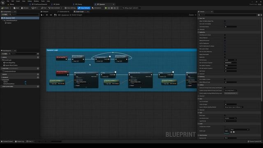263x148 pixels.
Task: Open the Tools menu
Action: click(43, 1)
